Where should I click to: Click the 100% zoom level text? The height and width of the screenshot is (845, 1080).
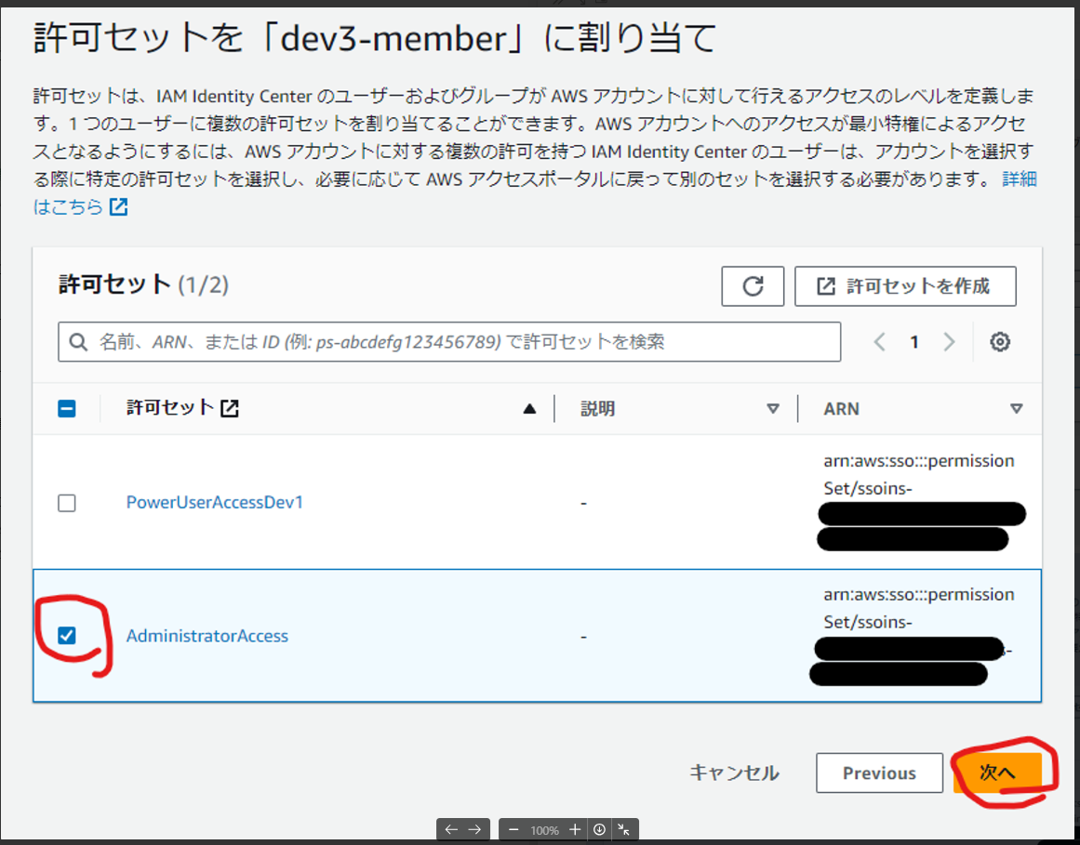pos(544,830)
